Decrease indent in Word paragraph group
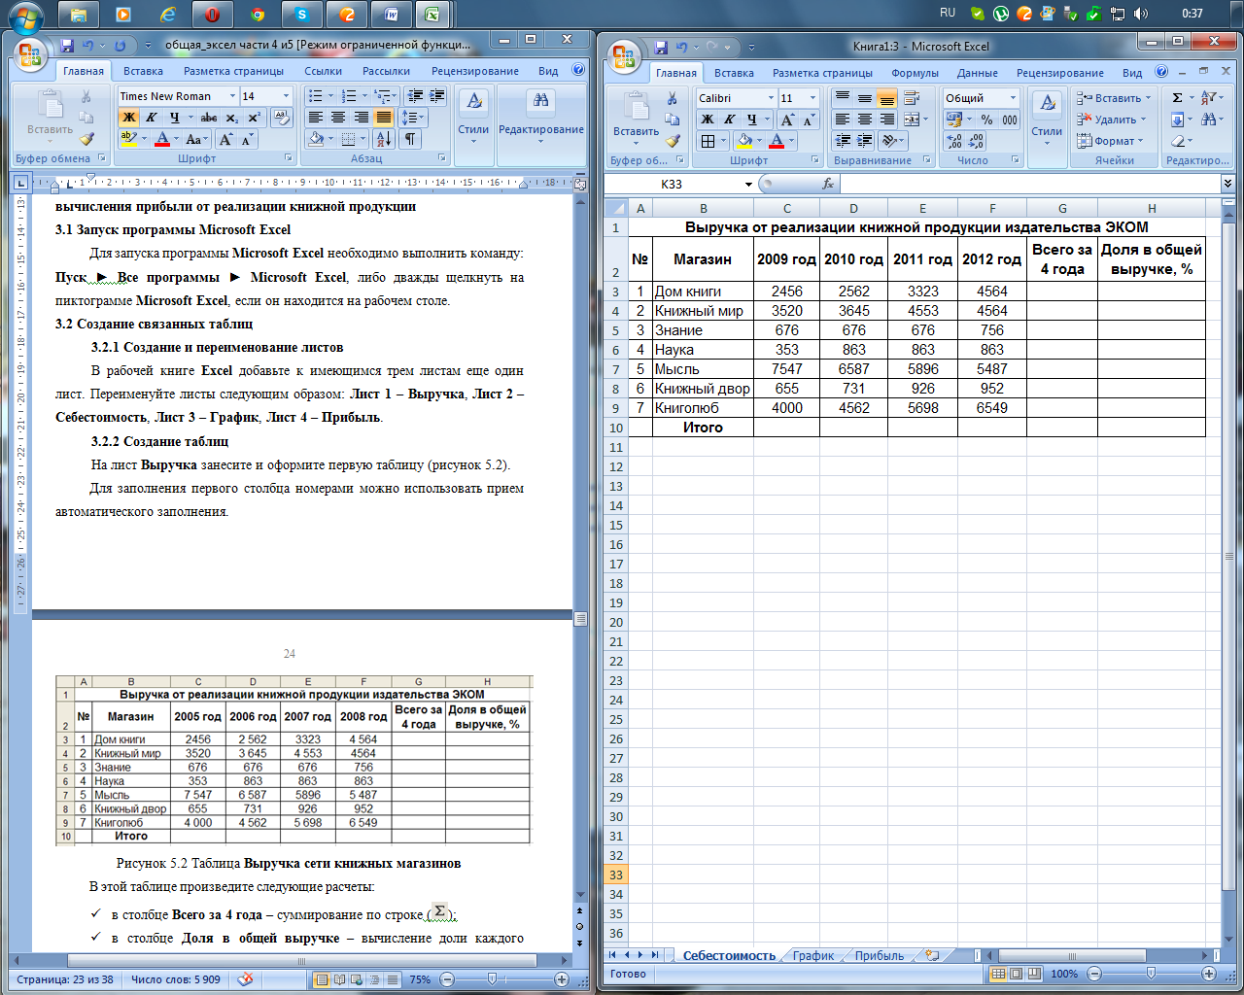 [415, 95]
